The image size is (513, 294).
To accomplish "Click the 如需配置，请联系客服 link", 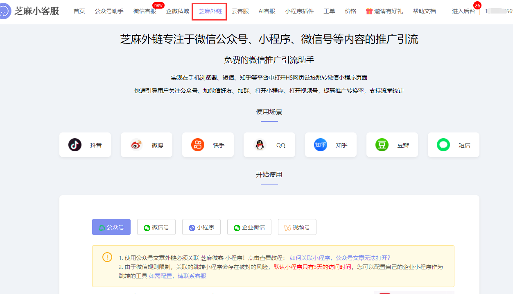I will tap(178, 276).
